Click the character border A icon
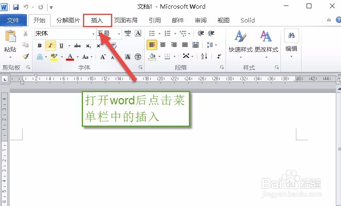 click(x=138, y=33)
